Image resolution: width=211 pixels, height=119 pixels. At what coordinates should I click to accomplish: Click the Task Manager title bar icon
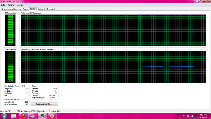[x=1, y=2]
